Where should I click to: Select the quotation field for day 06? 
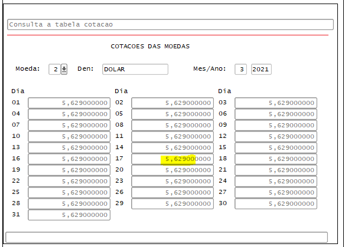point(276,114)
